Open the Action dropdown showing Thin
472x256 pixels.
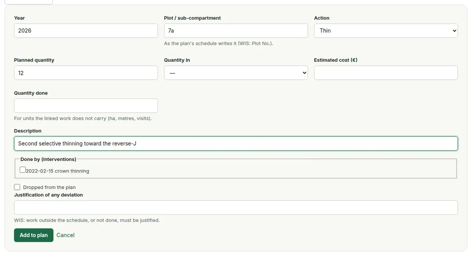pos(386,31)
